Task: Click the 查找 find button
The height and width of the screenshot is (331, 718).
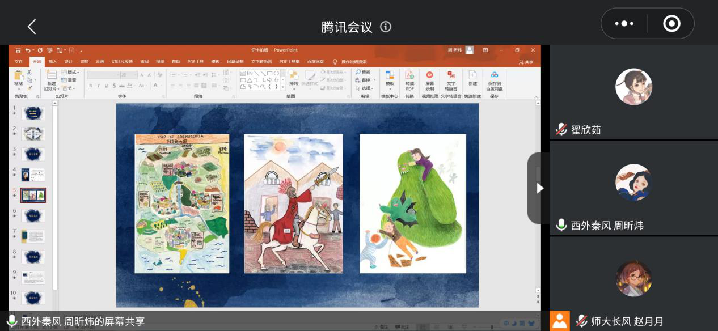Action: point(363,73)
